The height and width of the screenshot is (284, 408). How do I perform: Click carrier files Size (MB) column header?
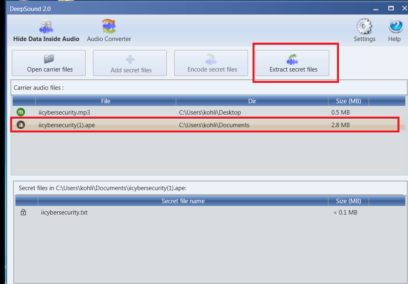(x=348, y=101)
